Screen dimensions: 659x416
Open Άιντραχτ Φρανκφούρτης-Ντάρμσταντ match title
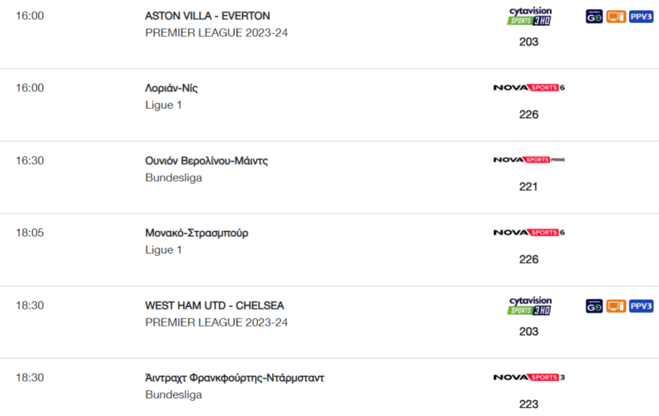click(234, 378)
